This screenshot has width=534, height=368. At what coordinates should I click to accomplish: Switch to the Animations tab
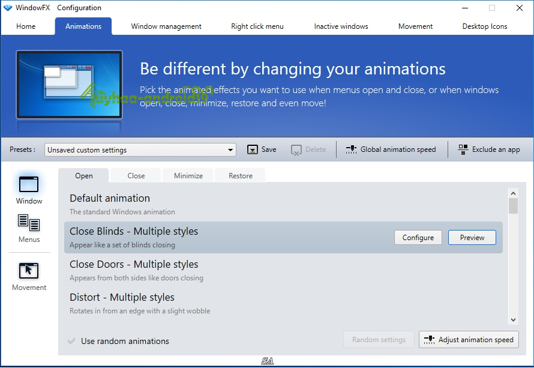point(83,26)
